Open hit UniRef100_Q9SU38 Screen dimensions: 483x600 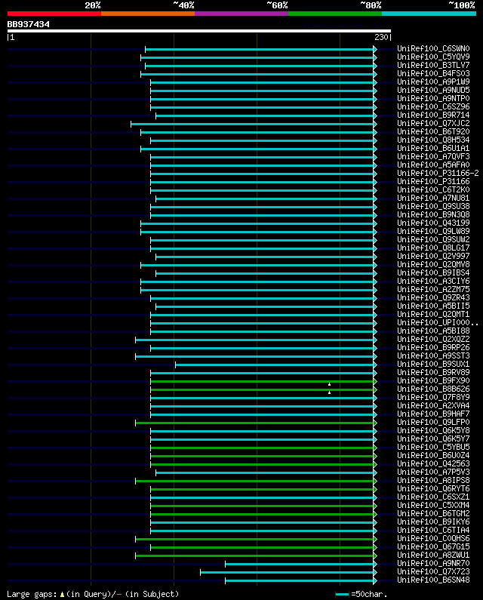click(433, 206)
